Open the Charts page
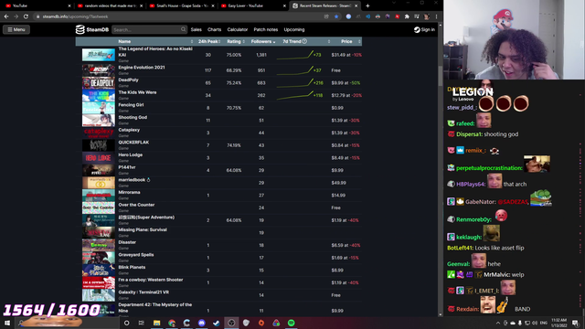 tap(214, 29)
